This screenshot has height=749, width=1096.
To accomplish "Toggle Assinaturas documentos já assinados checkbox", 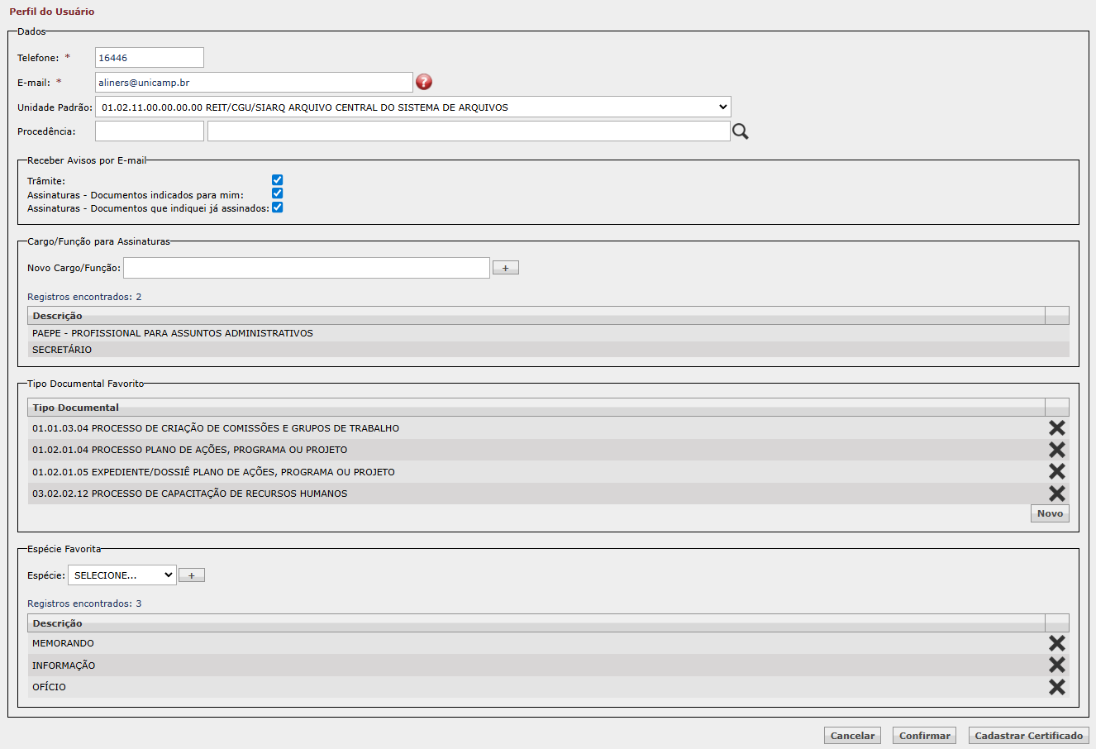I will 278,208.
